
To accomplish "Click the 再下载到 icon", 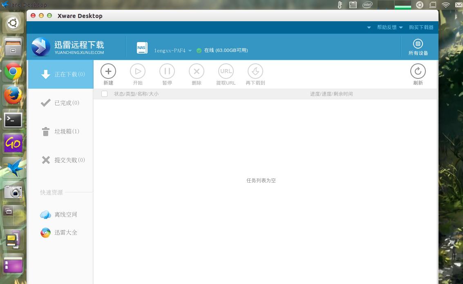I will tap(255, 71).
